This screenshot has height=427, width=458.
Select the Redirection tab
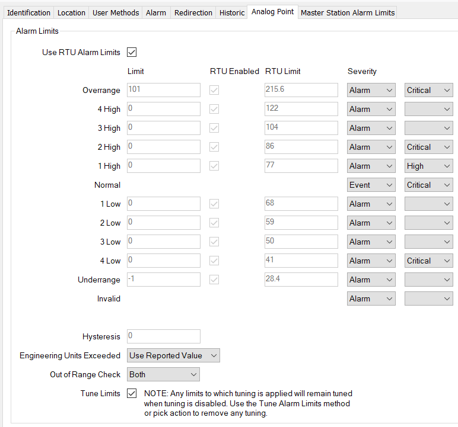click(193, 12)
